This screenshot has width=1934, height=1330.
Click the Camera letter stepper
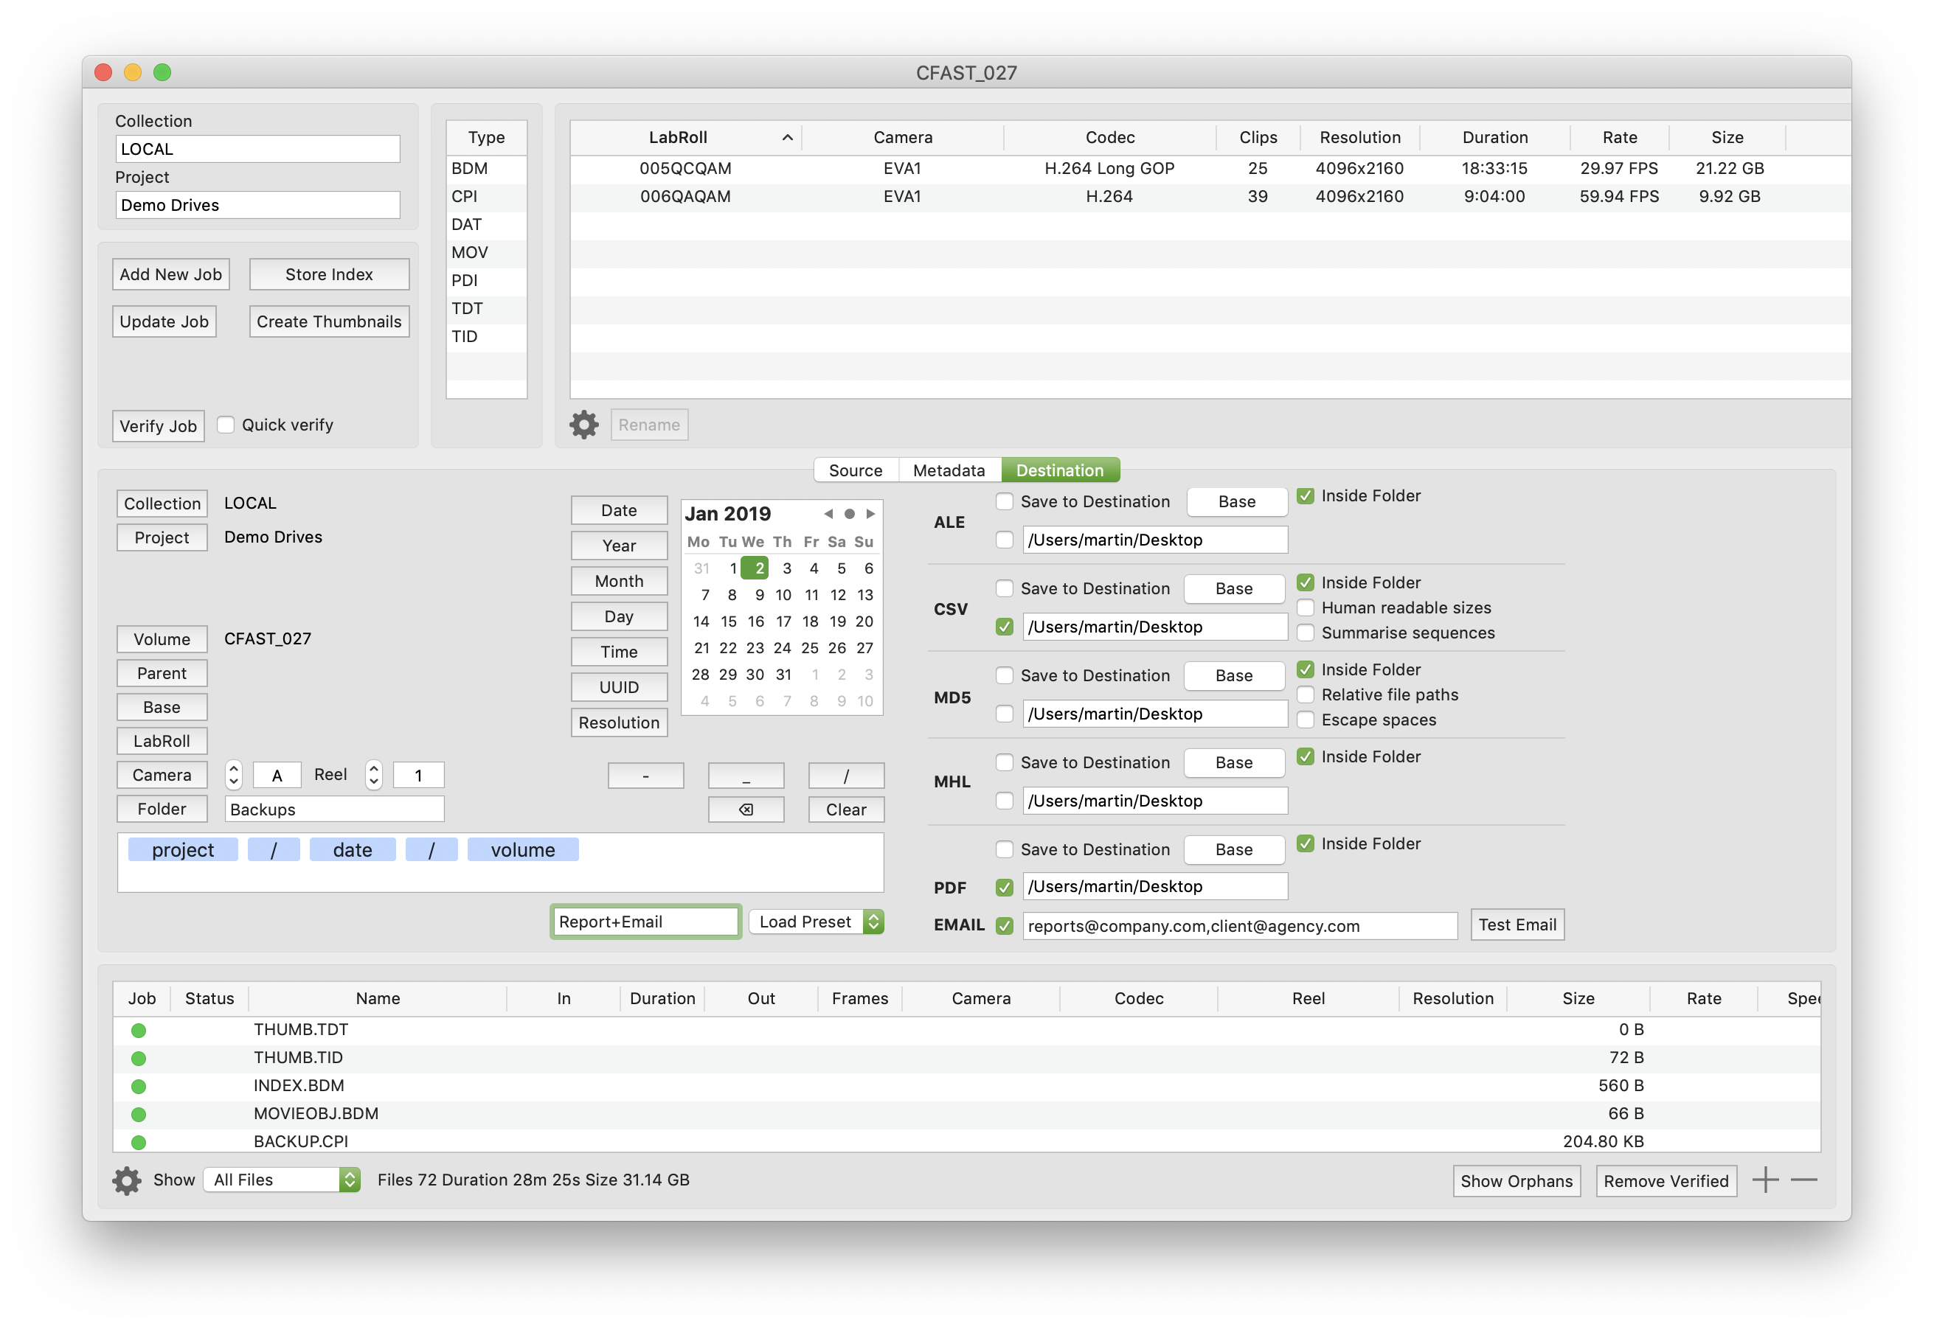coord(233,776)
